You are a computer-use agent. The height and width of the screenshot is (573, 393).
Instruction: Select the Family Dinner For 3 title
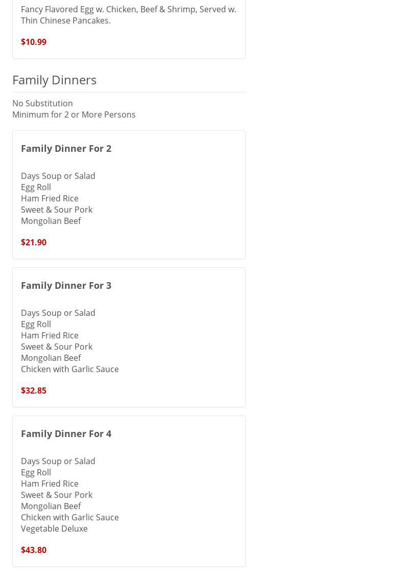pyautogui.click(x=66, y=285)
